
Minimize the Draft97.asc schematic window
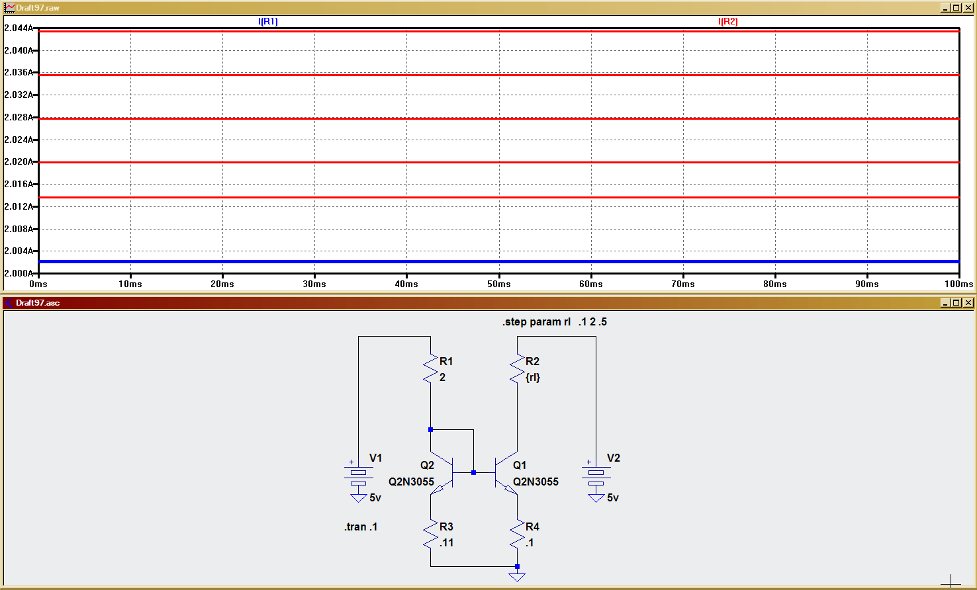pyautogui.click(x=945, y=303)
